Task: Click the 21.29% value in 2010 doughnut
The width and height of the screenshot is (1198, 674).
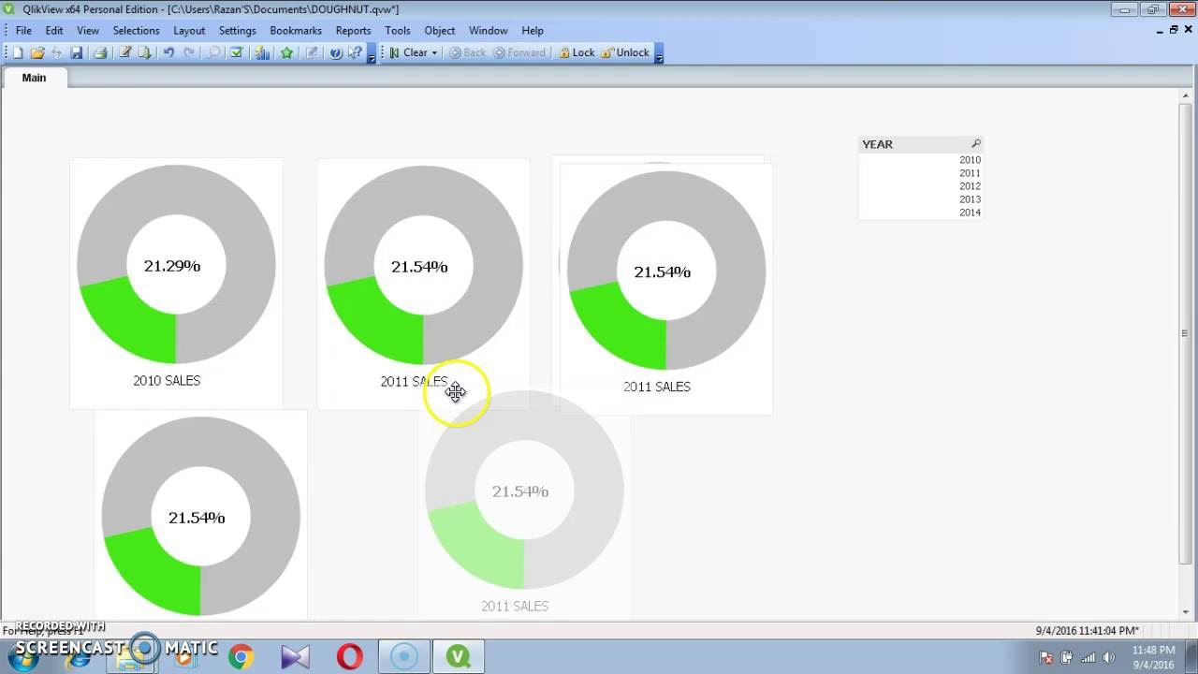Action: (x=172, y=266)
